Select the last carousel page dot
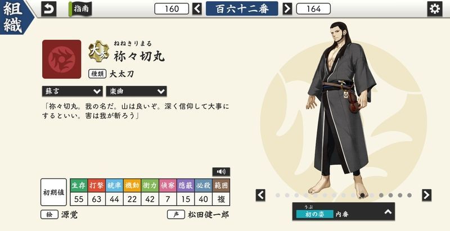This screenshot has width=450, height=231. click(x=409, y=195)
